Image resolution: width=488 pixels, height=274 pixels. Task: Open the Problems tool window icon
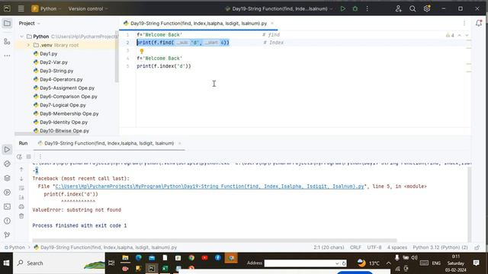point(7,221)
